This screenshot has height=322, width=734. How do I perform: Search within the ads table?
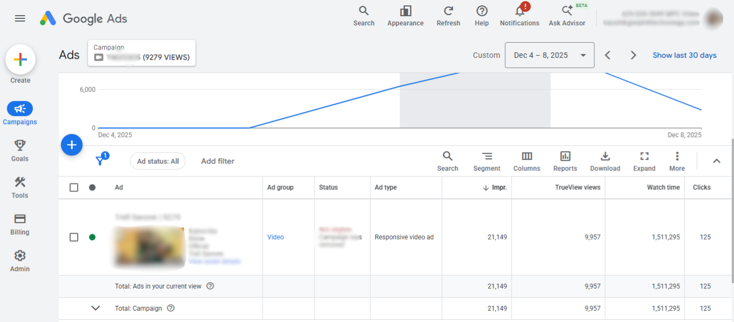[448, 161]
